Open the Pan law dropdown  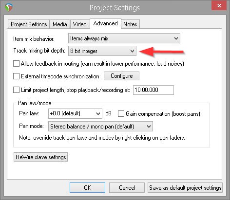(75, 113)
